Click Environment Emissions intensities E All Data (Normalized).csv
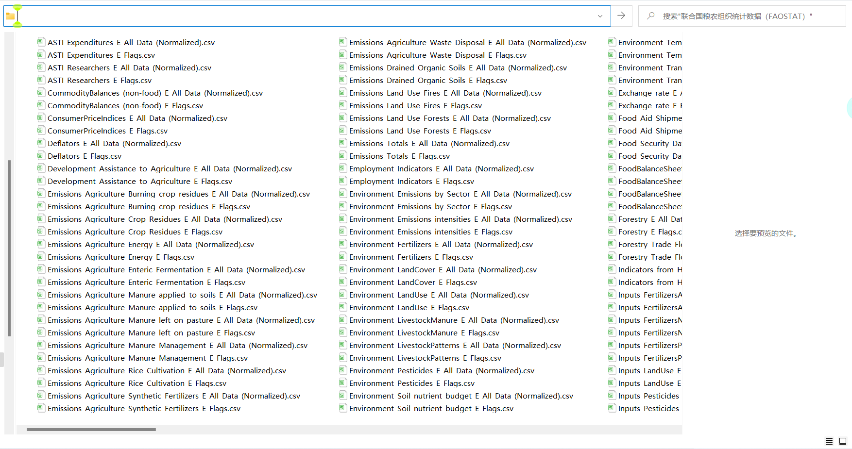The width and height of the screenshot is (852, 449). pyautogui.click(x=461, y=219)
